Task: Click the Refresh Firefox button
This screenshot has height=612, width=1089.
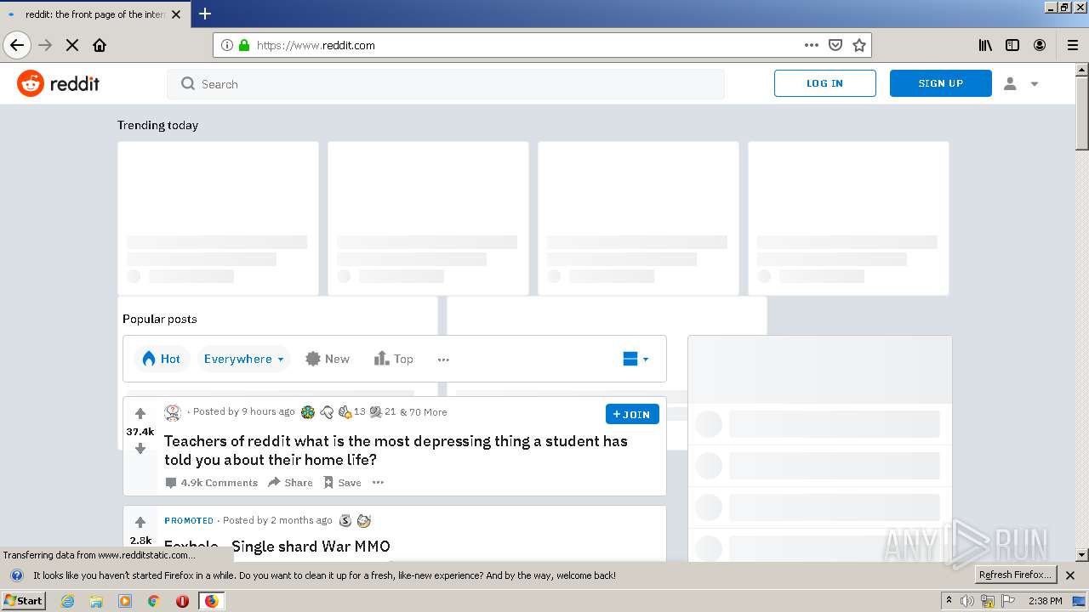Action: pos(1016,575)
